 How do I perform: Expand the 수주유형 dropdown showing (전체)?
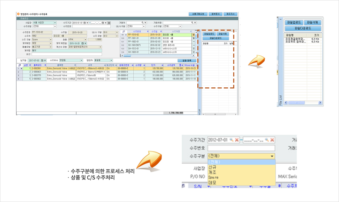(x=55, y=26)
